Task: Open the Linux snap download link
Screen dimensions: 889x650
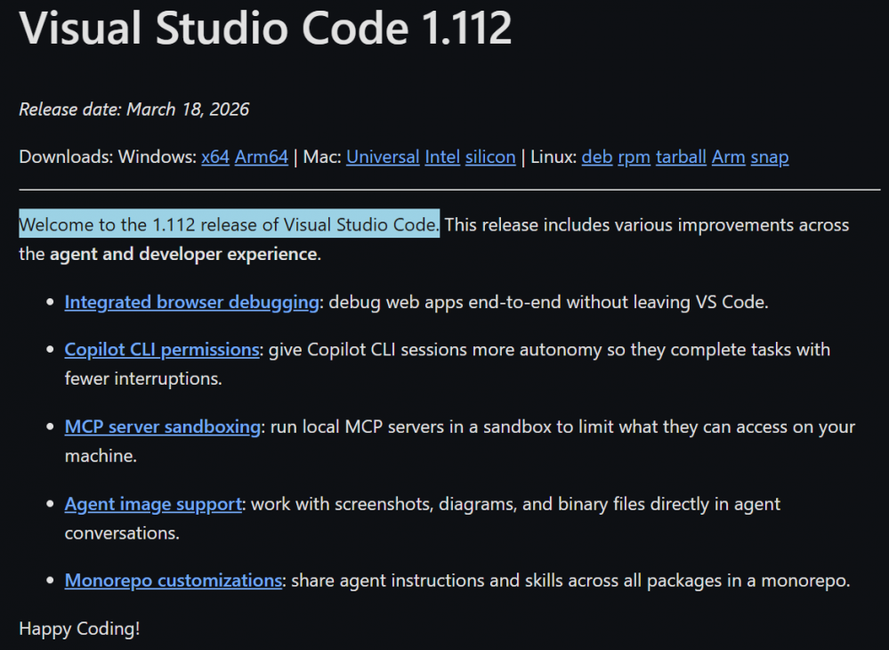Action: 770,158
